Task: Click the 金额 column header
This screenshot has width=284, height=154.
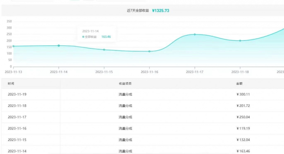Action: tap(239, 83)
